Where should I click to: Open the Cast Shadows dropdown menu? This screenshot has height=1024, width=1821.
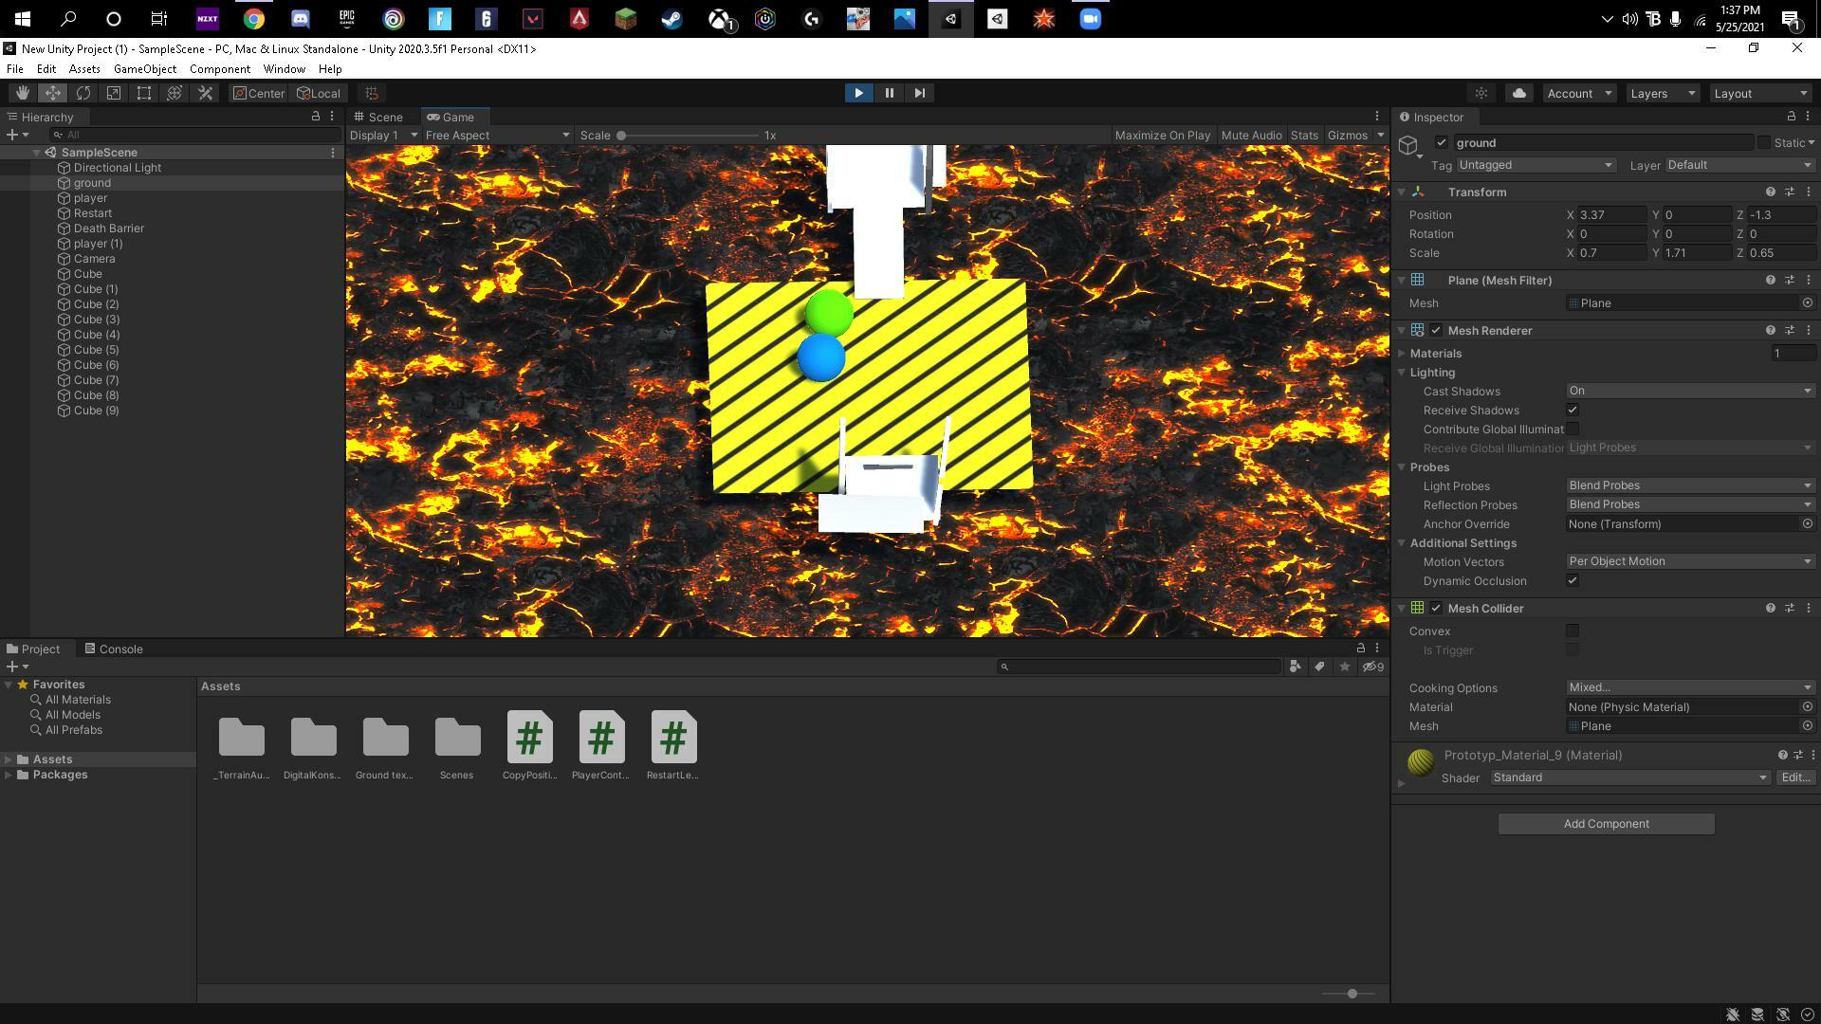(x=1688, y=390)
